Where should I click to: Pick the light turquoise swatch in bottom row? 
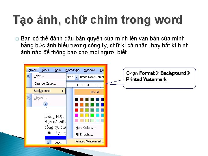click(x=98, y=120)
